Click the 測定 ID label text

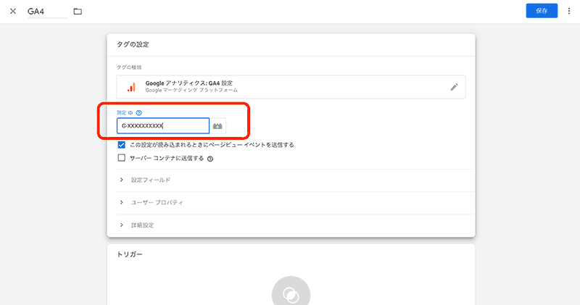125,113
